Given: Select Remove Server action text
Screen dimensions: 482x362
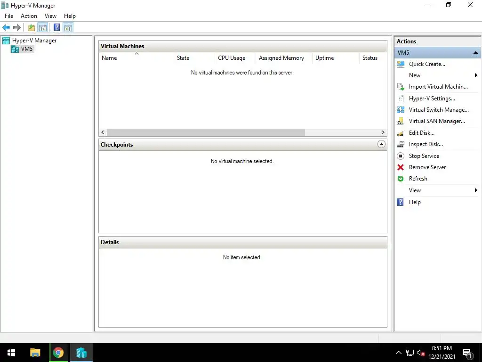Looking at the screenshot, I should click(427, 167).
